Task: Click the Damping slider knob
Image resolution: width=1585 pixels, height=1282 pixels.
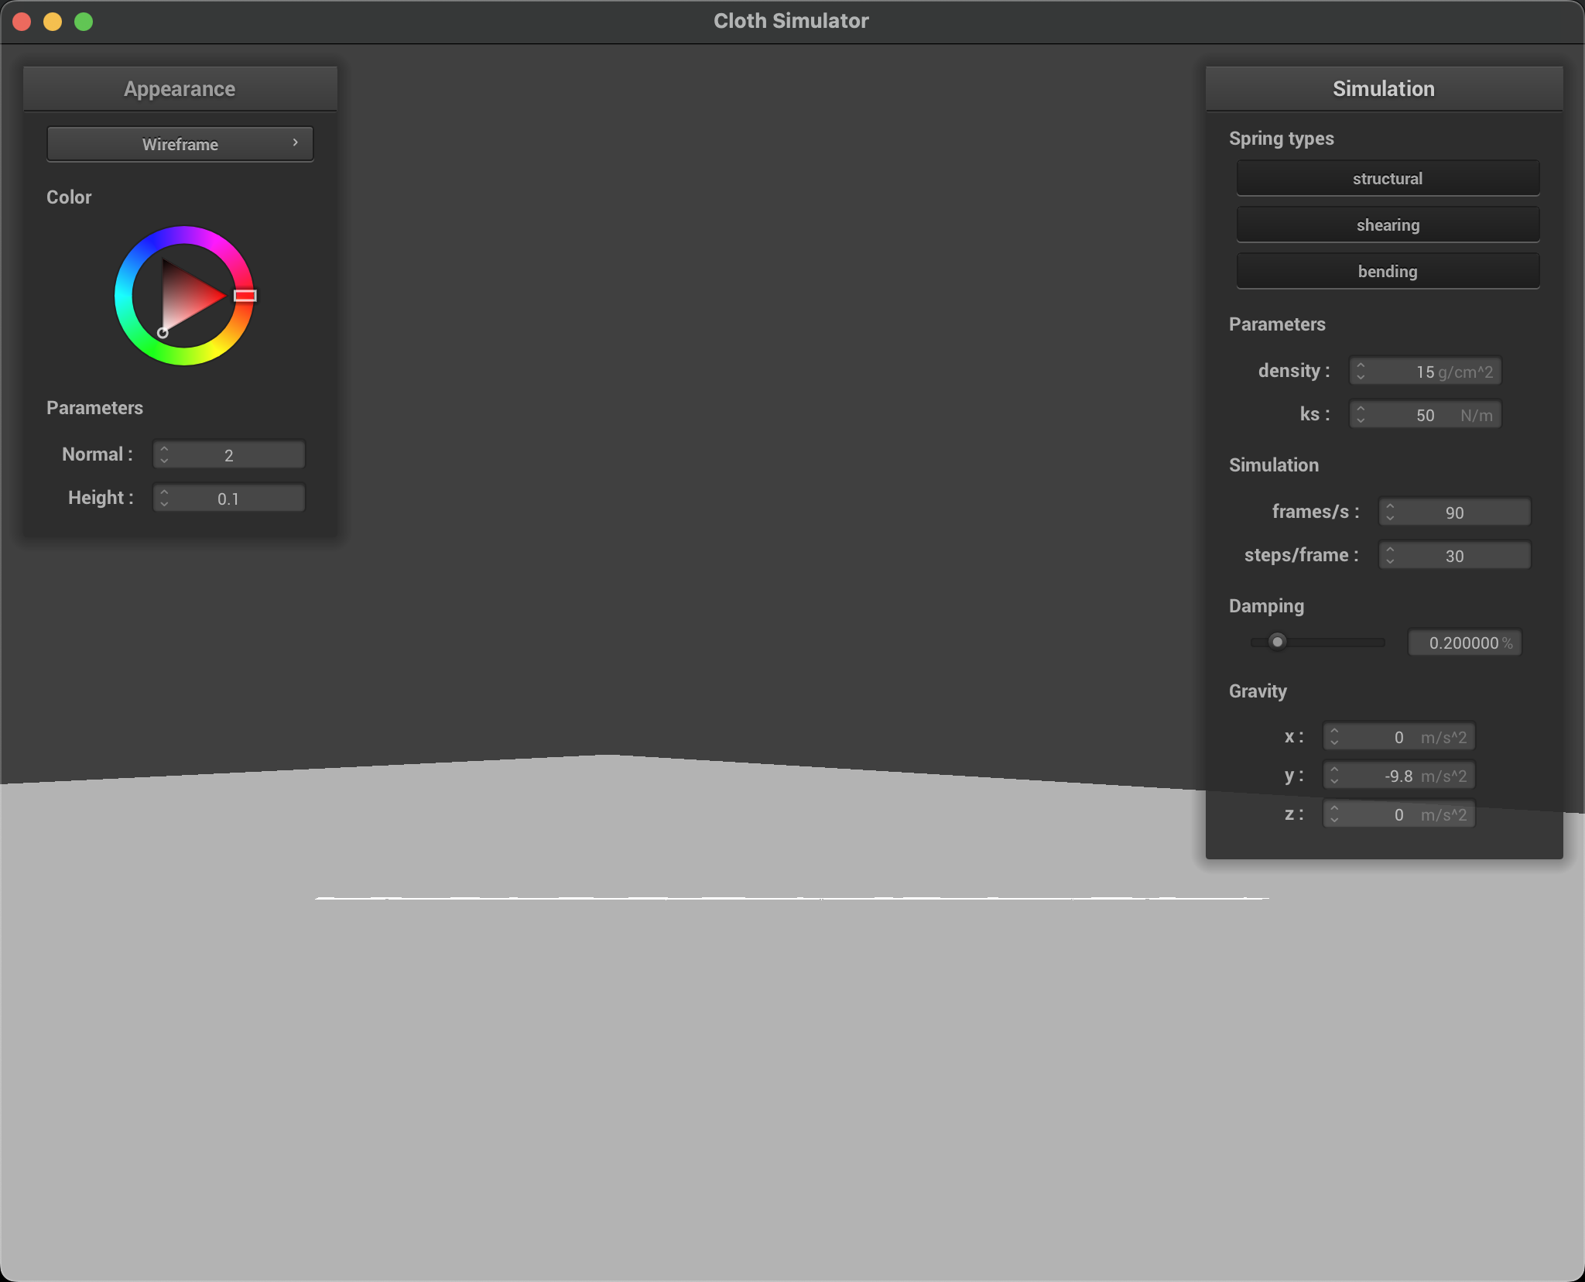Action: [x=1277, y=642]
